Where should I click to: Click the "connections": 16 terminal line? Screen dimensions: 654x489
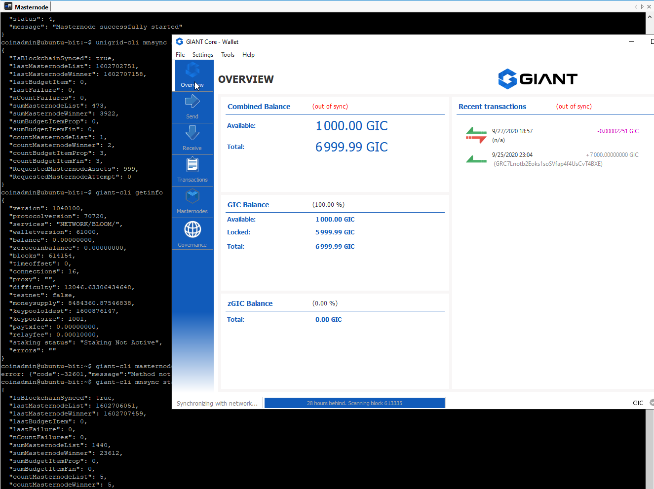(44, 271)
